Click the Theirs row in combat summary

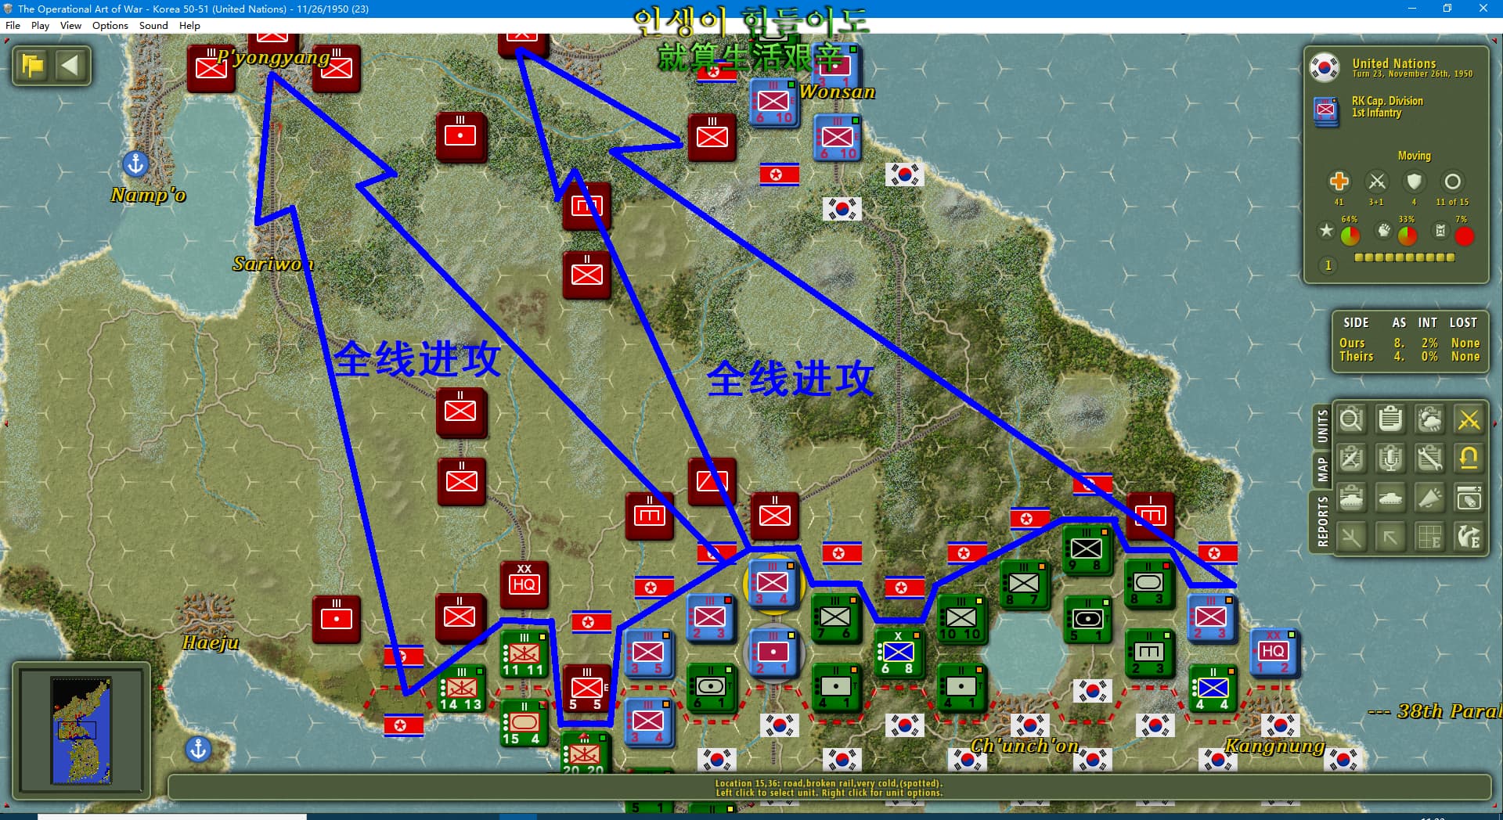click(1409, 357)
